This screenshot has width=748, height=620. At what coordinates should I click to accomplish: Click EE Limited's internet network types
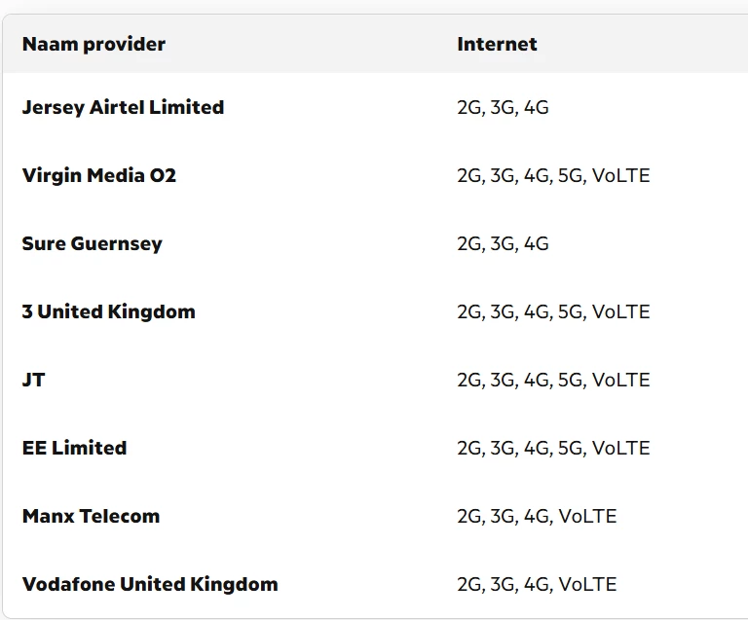(553, 449)
